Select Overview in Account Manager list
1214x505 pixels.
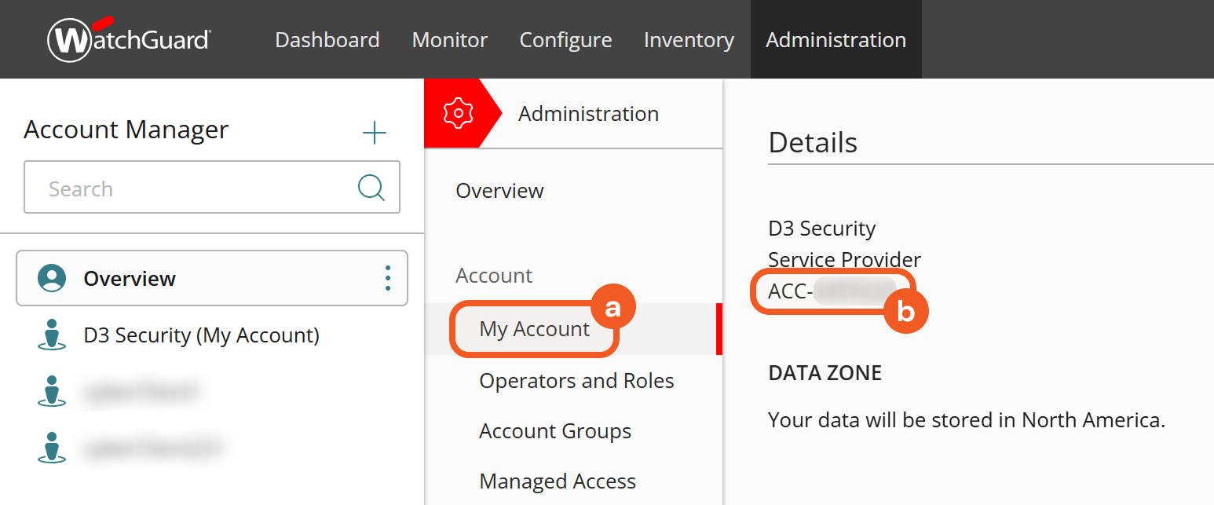(x=130, y=279)
